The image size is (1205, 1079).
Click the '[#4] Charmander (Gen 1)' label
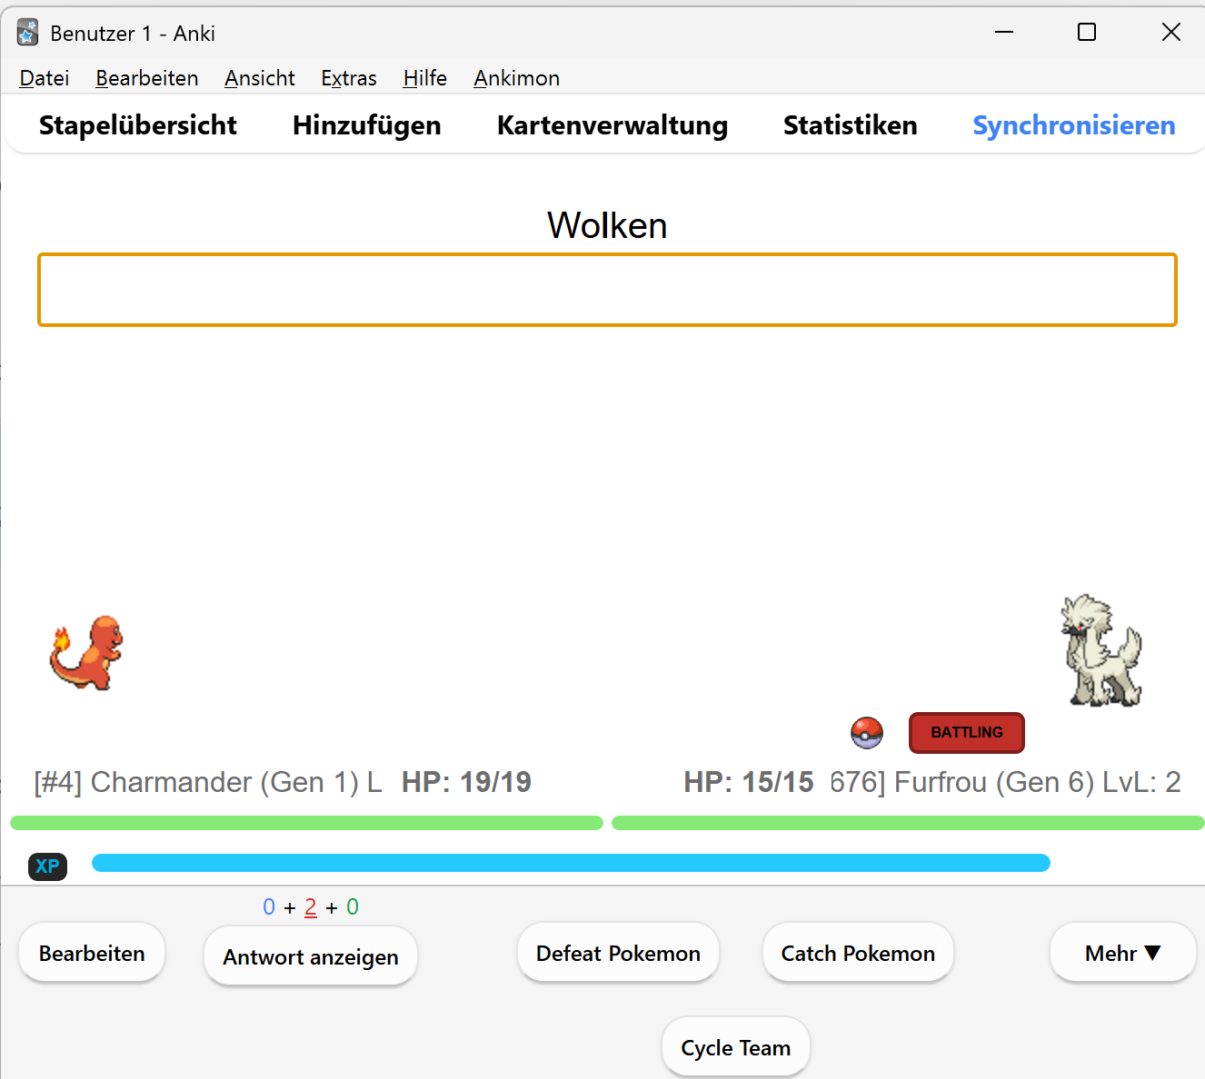click(196, 782)
